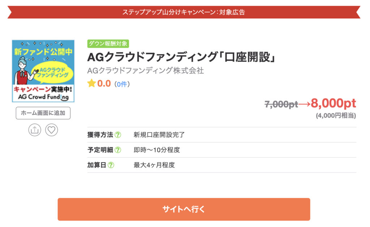This screenshot has width=370, height=227.
Task: Tap the heart favorite icon
Action: pos(52,130)
